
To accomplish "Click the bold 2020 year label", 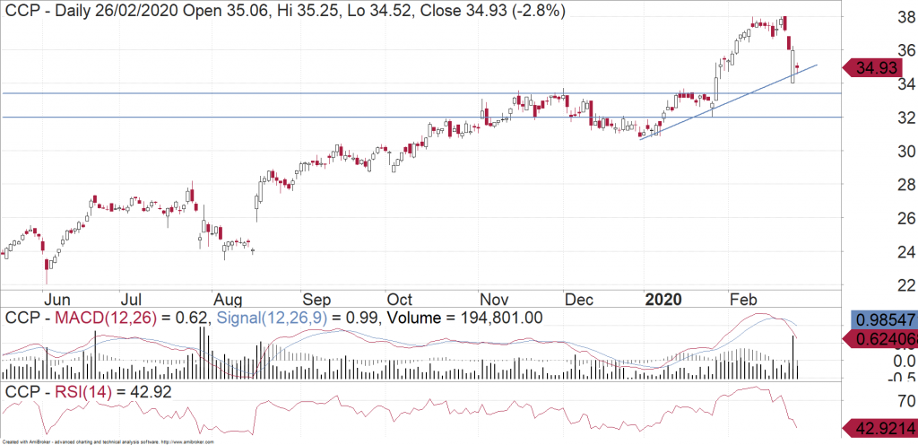I will (666, 299).
